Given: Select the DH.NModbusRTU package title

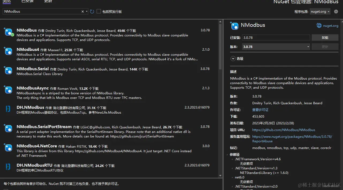Looking at the screenshot, I should (35, 165).
